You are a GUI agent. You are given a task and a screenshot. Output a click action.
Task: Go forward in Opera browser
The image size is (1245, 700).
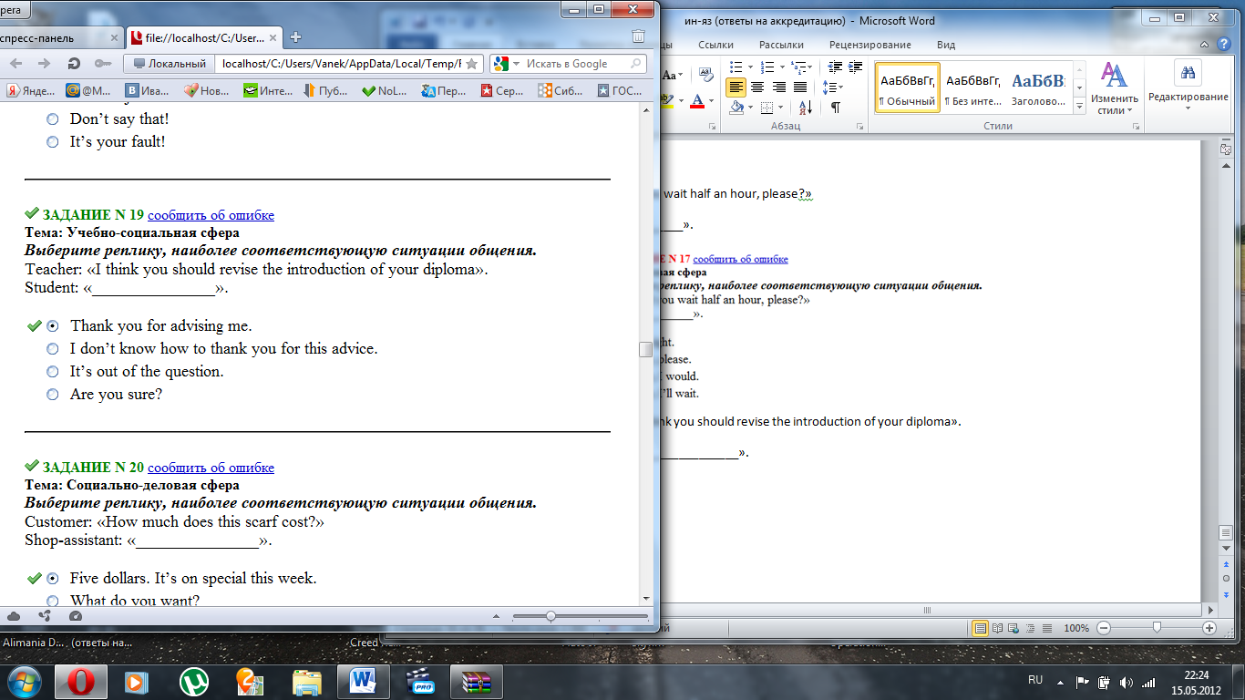44,64
